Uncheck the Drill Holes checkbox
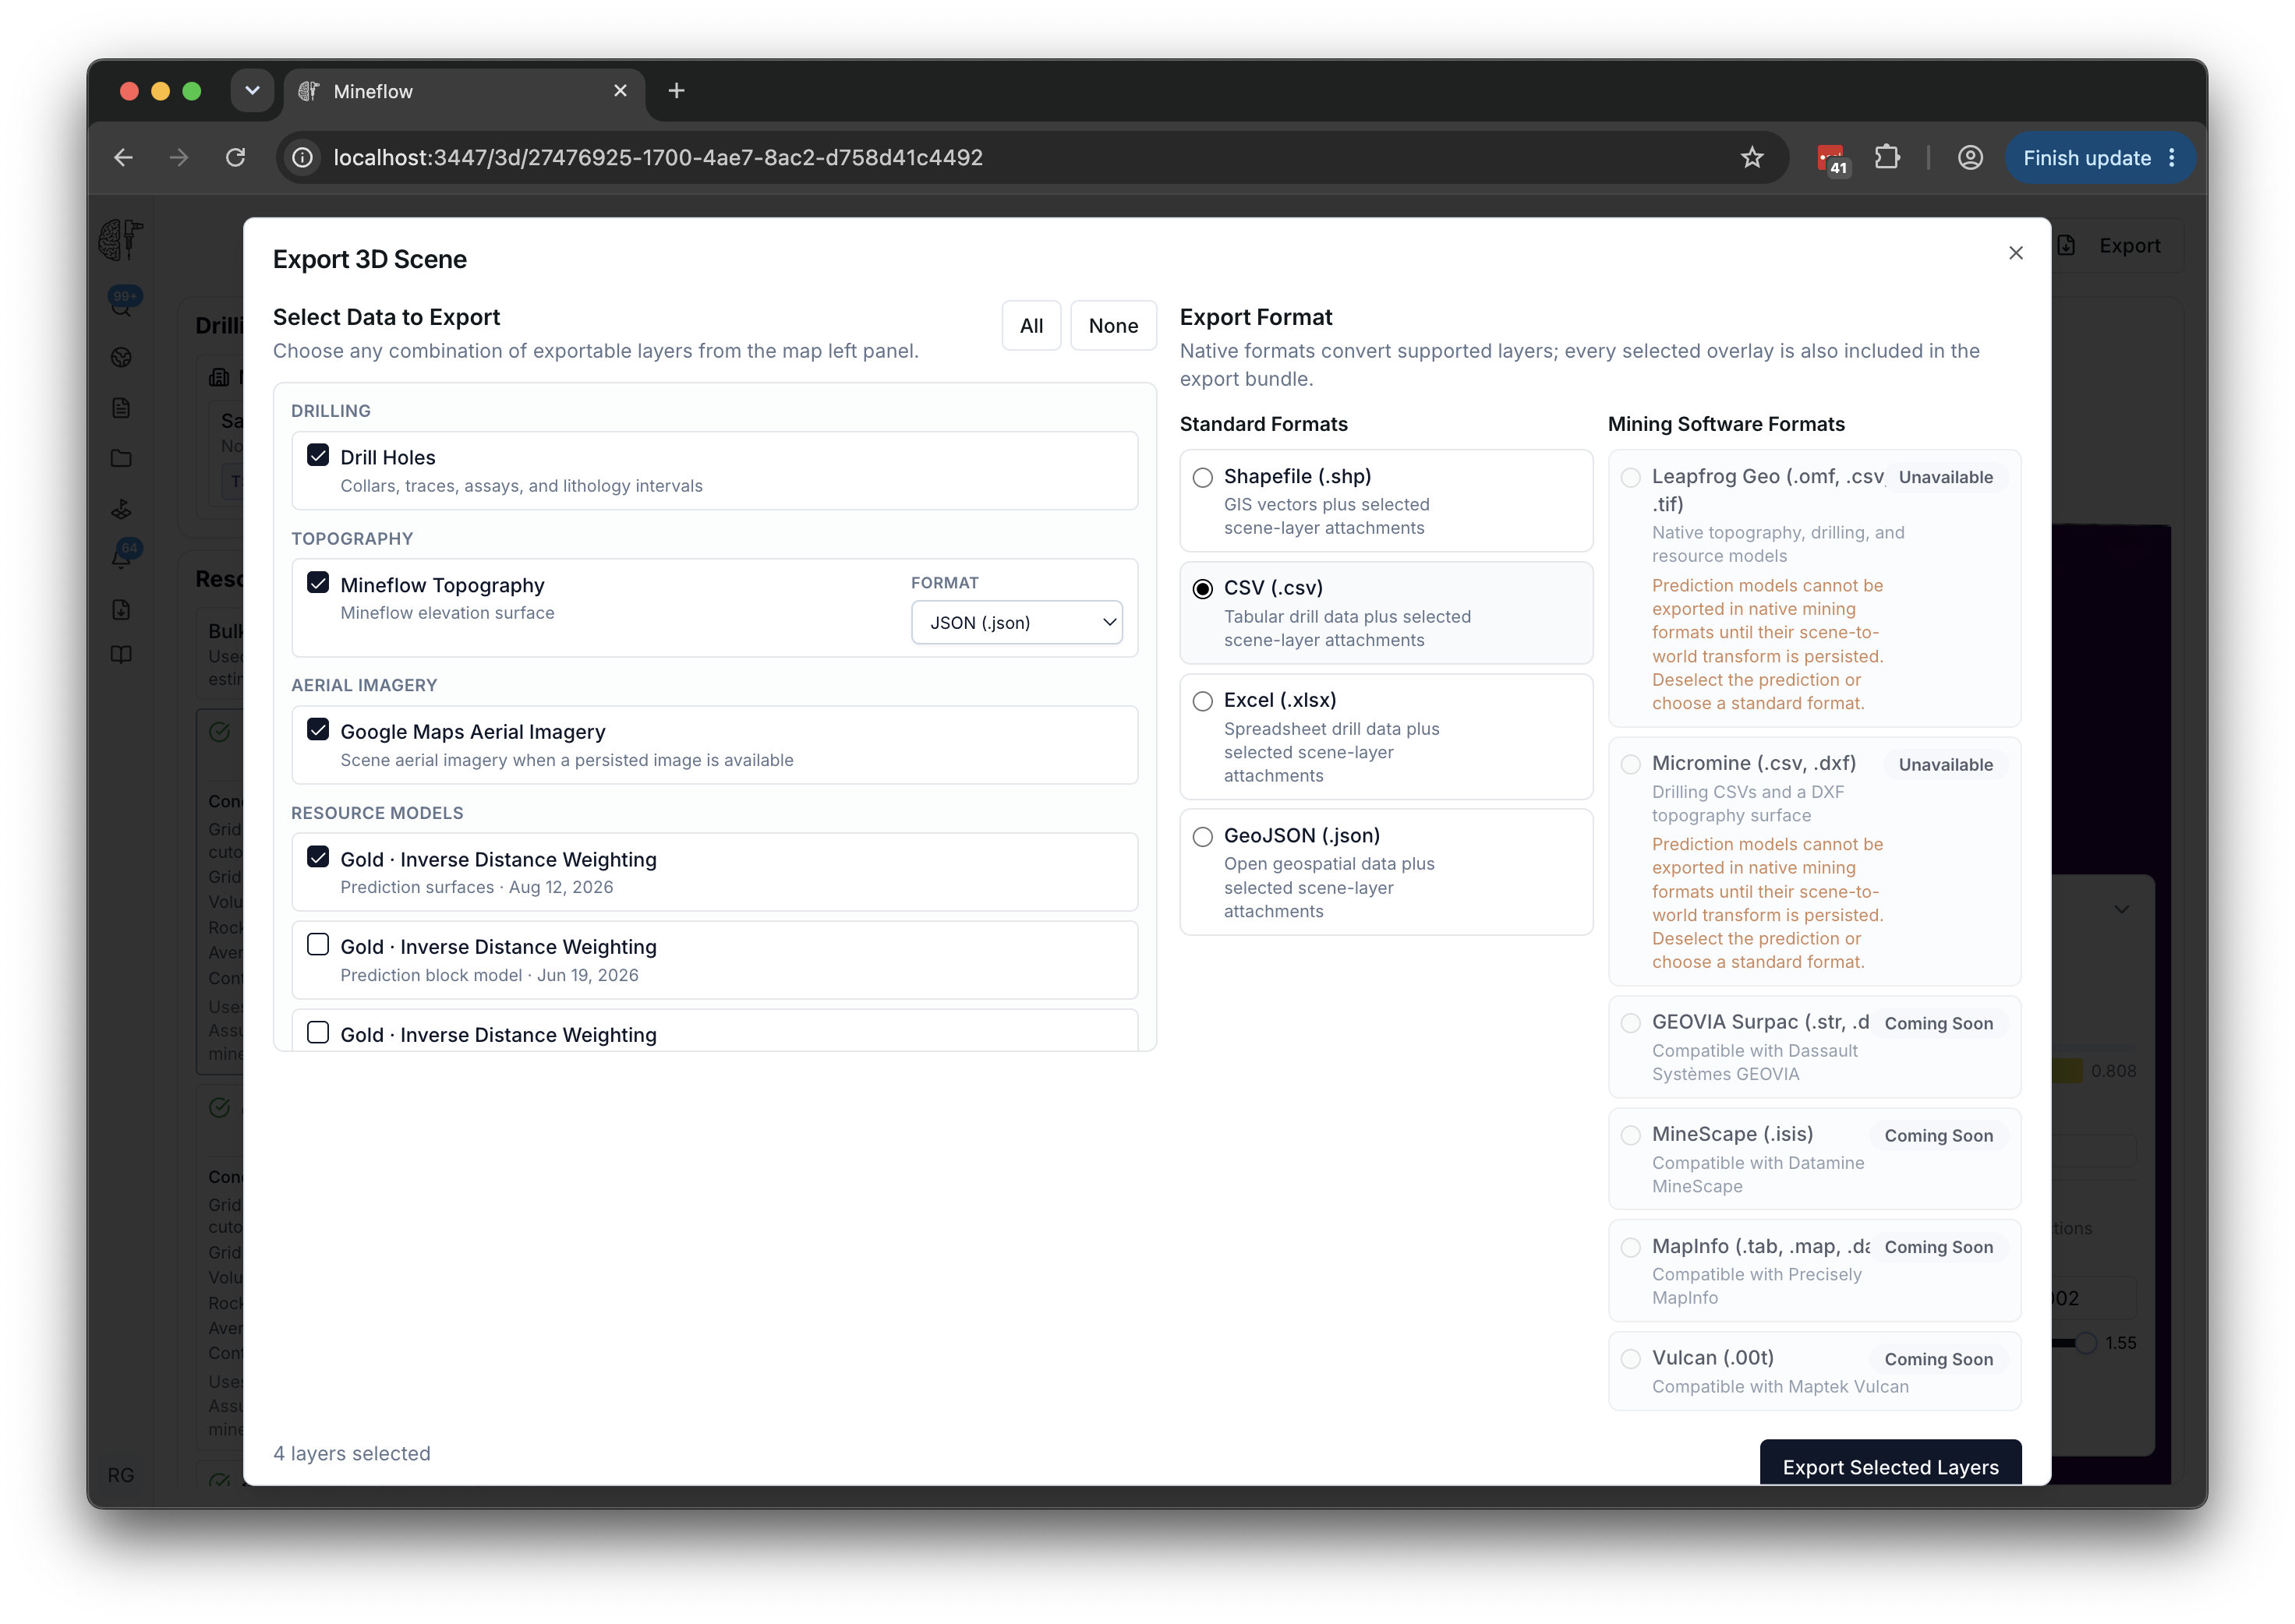Screen dimensions: 2295x1624 click(x=318, y=455)
